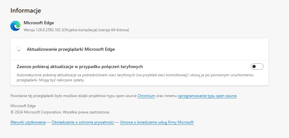The height and width of the screenshot is (138, 289).
Task: Click the 'Microsoft Edge' title beside the logo
Action: (39, 23)
